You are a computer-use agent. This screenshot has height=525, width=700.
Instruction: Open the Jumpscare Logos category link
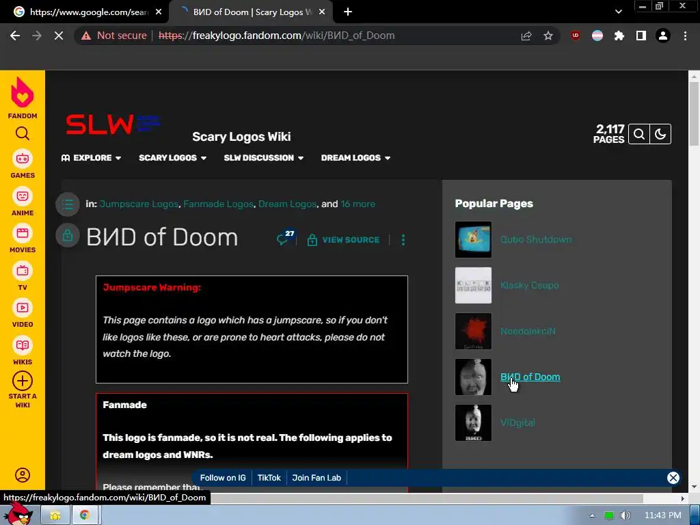[x=139, y=204]
